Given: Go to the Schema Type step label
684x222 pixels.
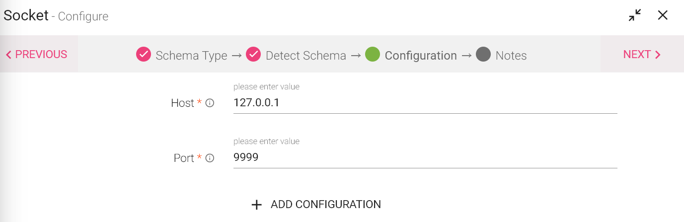Looking at the screenshot, I should pos(191,56).
